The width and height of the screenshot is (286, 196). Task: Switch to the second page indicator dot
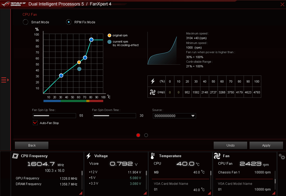pyautogui.click(x=146, y=135)
